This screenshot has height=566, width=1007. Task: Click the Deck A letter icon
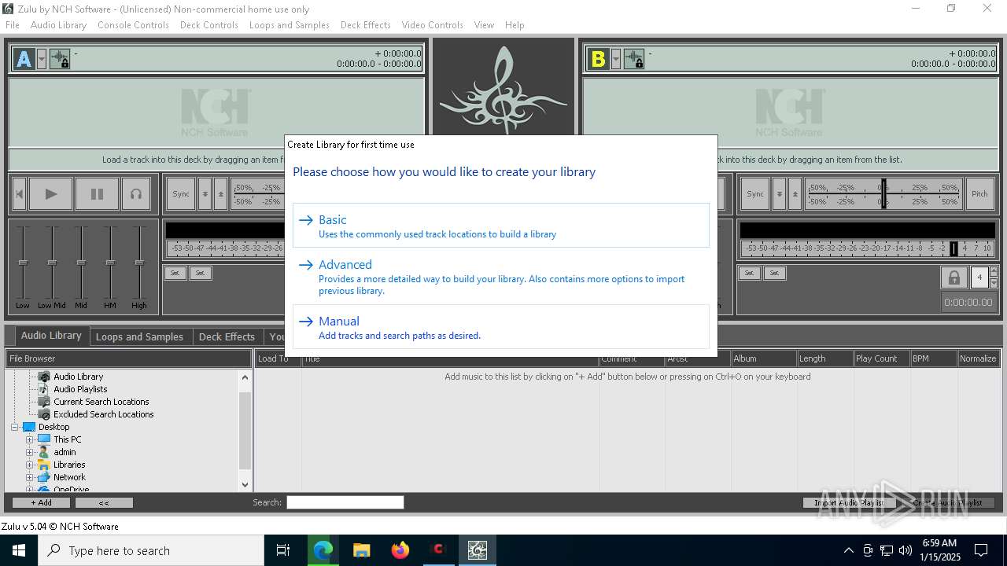pyautogui.click(x=24, y=59)
